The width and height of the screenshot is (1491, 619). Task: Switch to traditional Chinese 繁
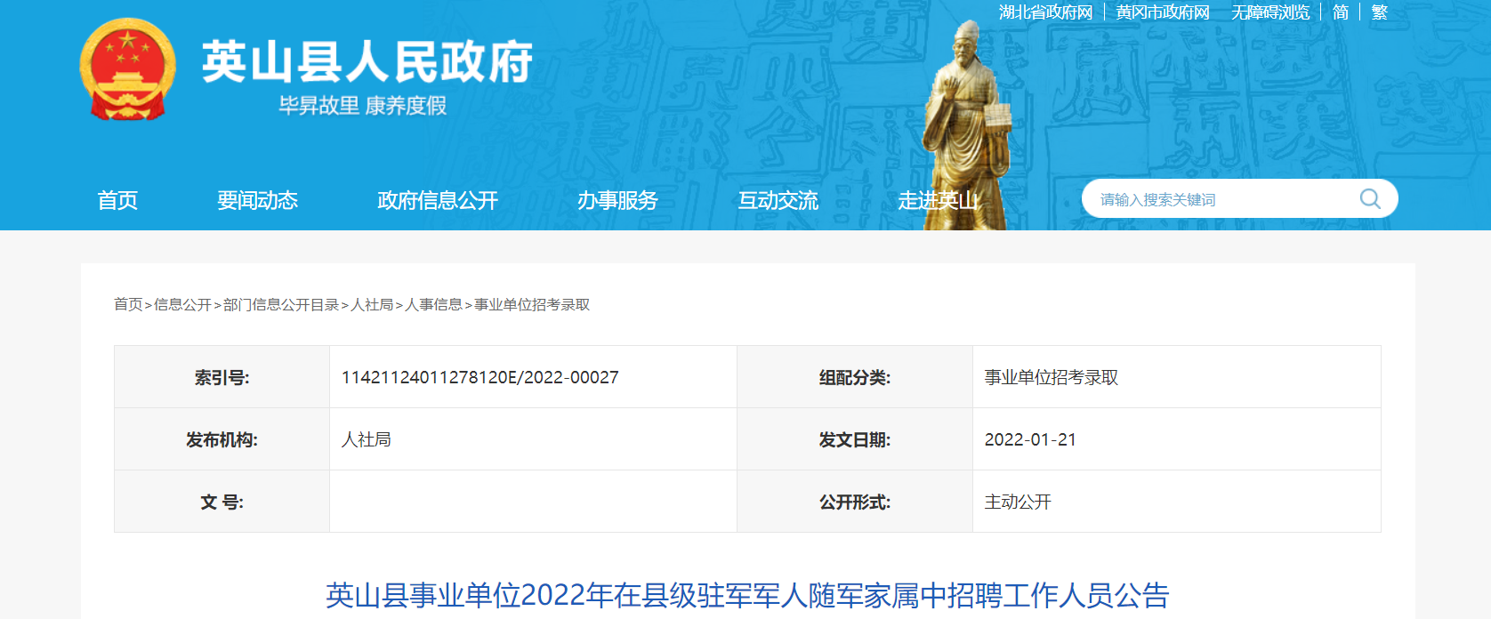click(x=1380, y=12)
